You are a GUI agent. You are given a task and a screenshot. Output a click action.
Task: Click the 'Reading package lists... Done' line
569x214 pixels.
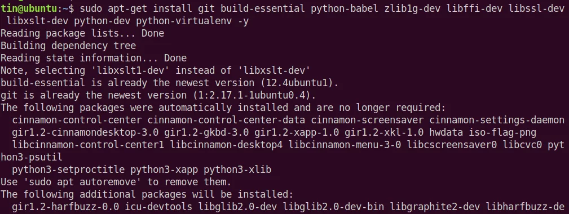click(82, 34)
